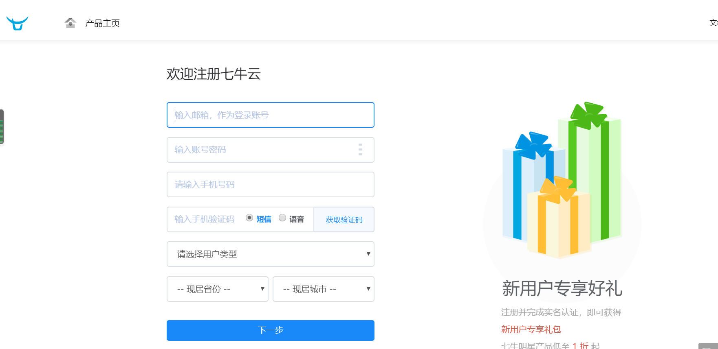Focus the email input field

271,115
